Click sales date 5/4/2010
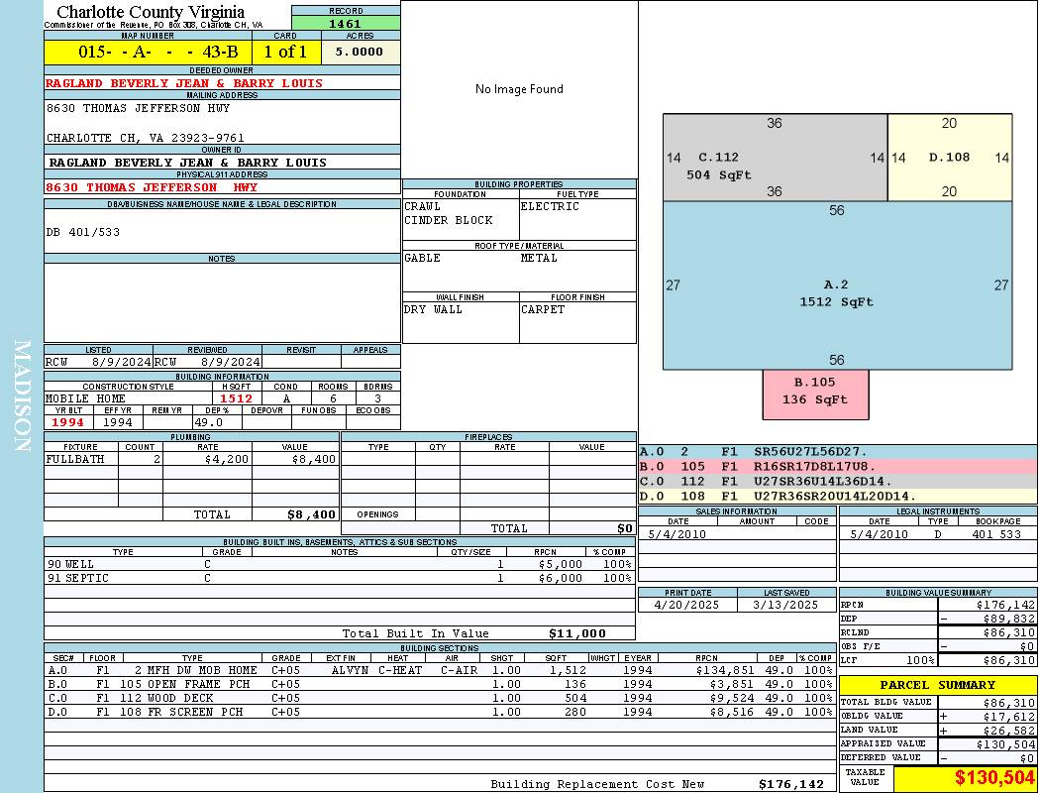Image resolution: width=1040 pixels, height=793 pixels. (677, 534)
